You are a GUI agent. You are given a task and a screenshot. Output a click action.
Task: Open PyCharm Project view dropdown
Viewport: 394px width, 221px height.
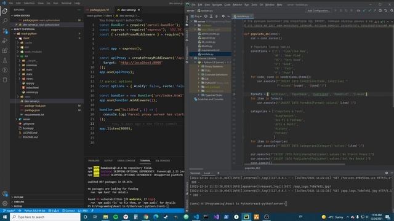pos(197,17)
